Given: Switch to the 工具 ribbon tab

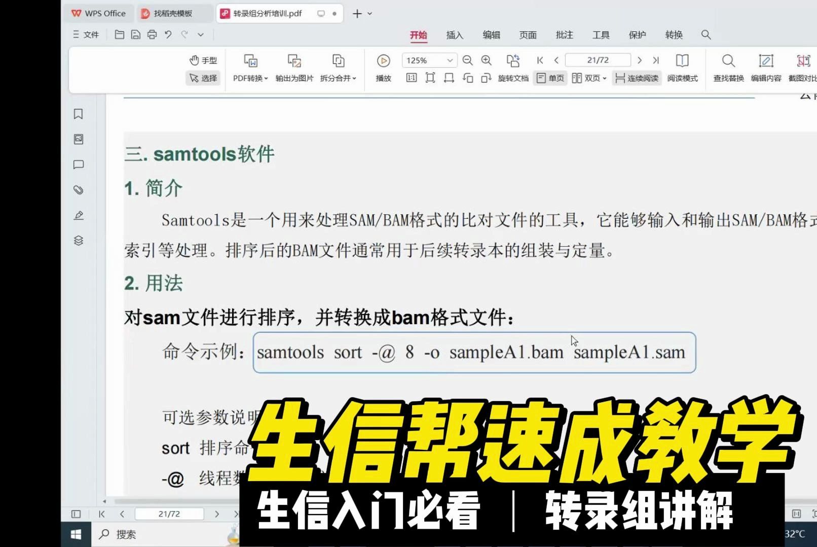Looking at the screenshot, I should pos(601,35).
